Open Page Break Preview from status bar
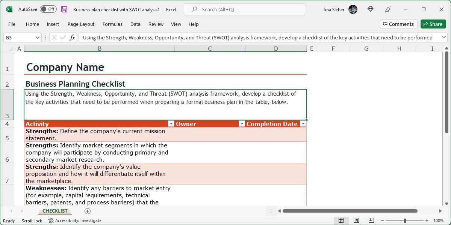Screen dimensions: 451x225 [372, 220]
